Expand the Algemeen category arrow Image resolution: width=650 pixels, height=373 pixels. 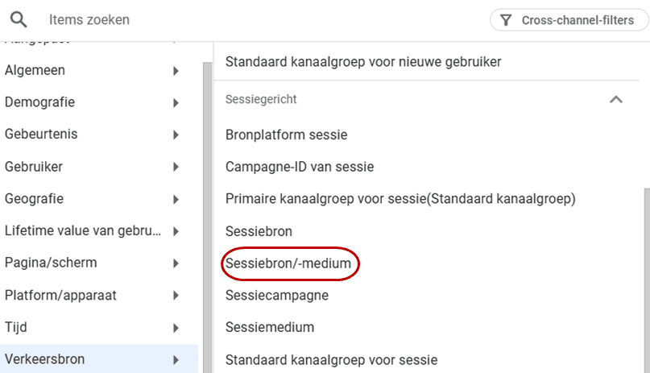pyautogui.click(x=176, y=71)
